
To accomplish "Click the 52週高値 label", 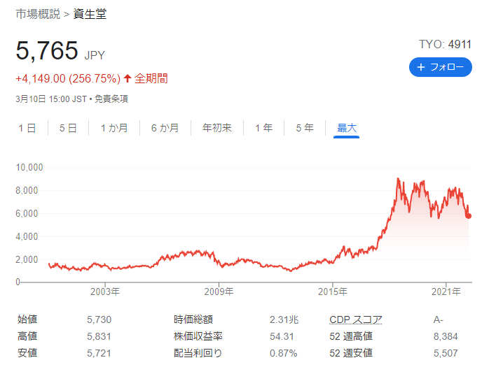I will (351, 336).
